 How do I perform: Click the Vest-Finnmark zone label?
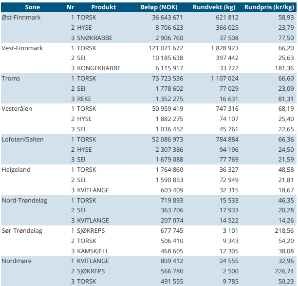coord(22,48)
